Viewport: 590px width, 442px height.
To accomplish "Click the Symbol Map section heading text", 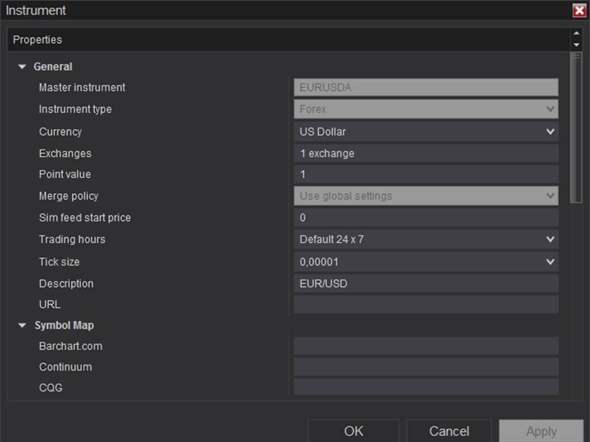I will pos(65,325).
